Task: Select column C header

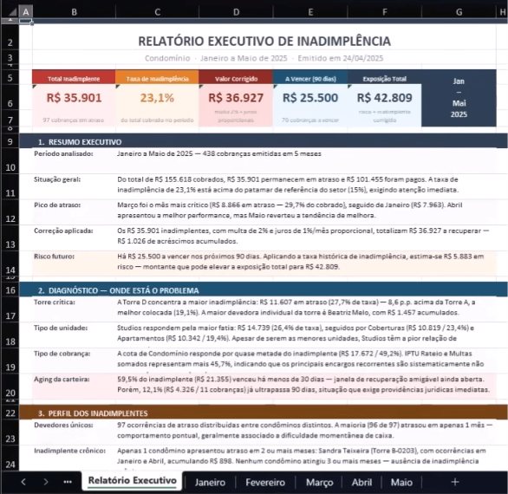Action: [x=157, y=12]
